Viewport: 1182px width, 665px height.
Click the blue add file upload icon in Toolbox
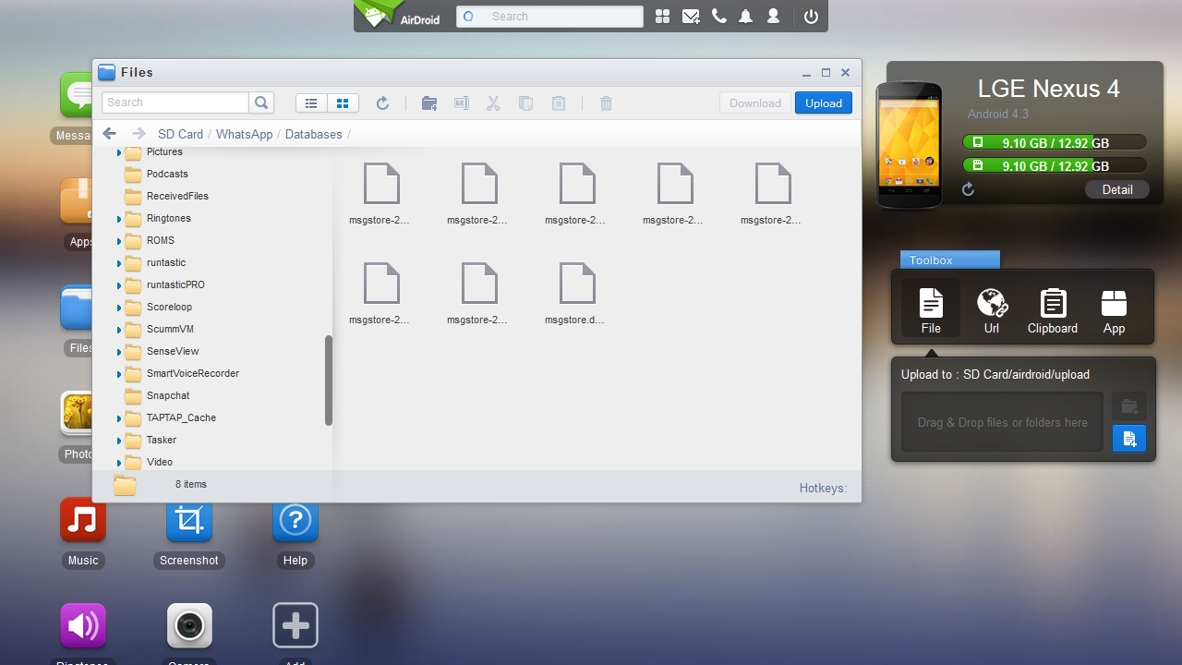1129,439
